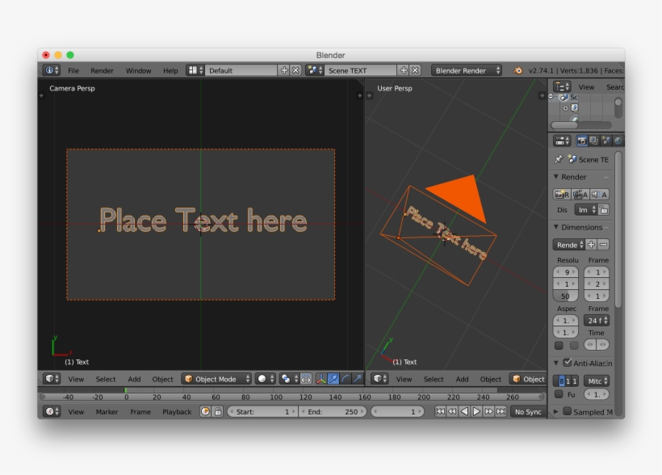This screenshot has width=662, height=475.
Task: Open the Rende presets dropdown
Action: point(568,245)
